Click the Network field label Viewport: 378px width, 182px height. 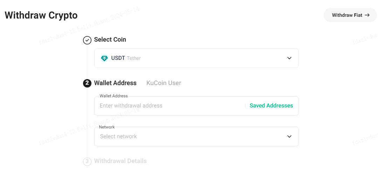point(107,127)
